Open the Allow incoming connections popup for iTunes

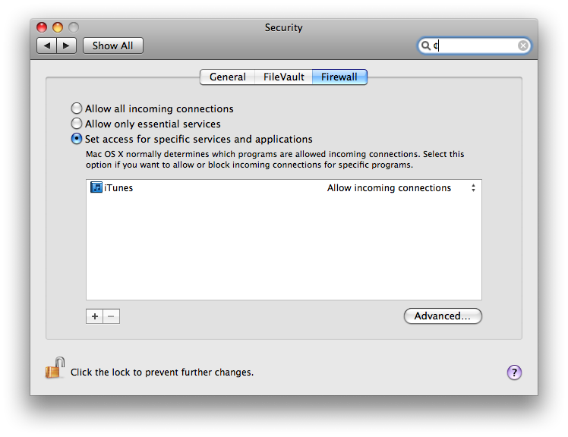(402, 188)
